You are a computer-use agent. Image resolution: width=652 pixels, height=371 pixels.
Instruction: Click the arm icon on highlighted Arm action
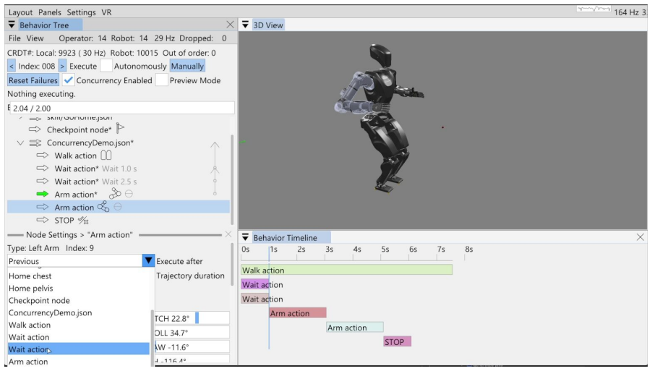click(x=103, y=207)
